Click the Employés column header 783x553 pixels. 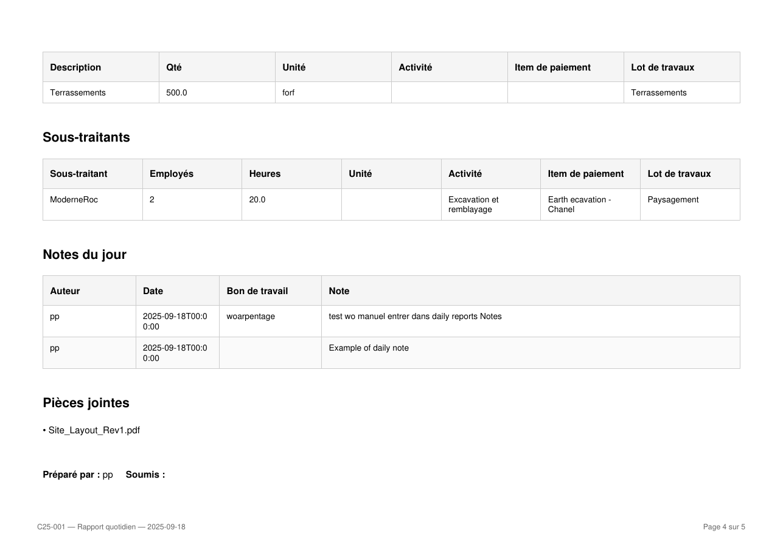(x=192, y=174)
